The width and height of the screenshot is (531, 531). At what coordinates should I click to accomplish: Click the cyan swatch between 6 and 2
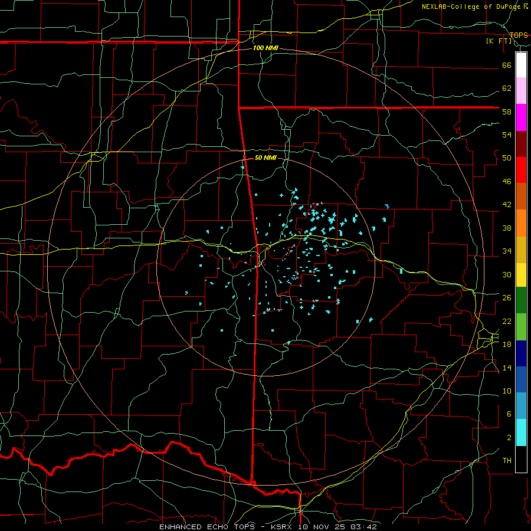521,432
